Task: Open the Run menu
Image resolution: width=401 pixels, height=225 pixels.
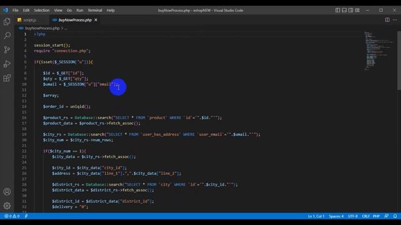Action: tap(80, 10)
